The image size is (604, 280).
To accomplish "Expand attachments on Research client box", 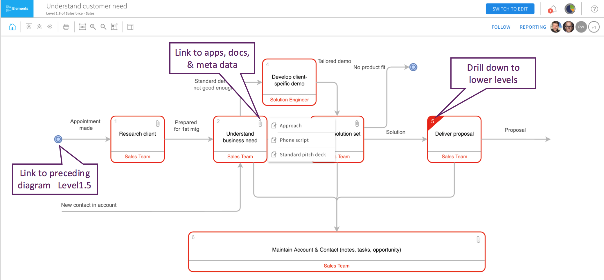I will point(158,123).
